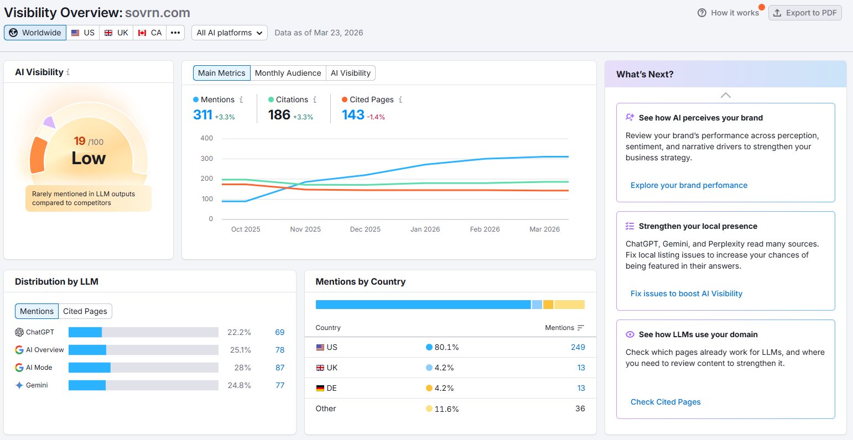Click the Data as of Mar 23, 2026 text
Screen dimensions: 853x440
click(x=319, y=33)
